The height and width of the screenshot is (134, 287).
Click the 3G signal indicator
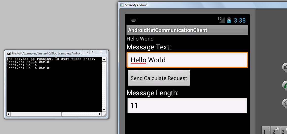221,20
